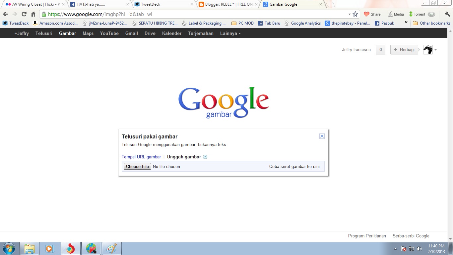Expand the Lainnya menu
Viewport: 453px width, 255px height.
tap(230, 33)
